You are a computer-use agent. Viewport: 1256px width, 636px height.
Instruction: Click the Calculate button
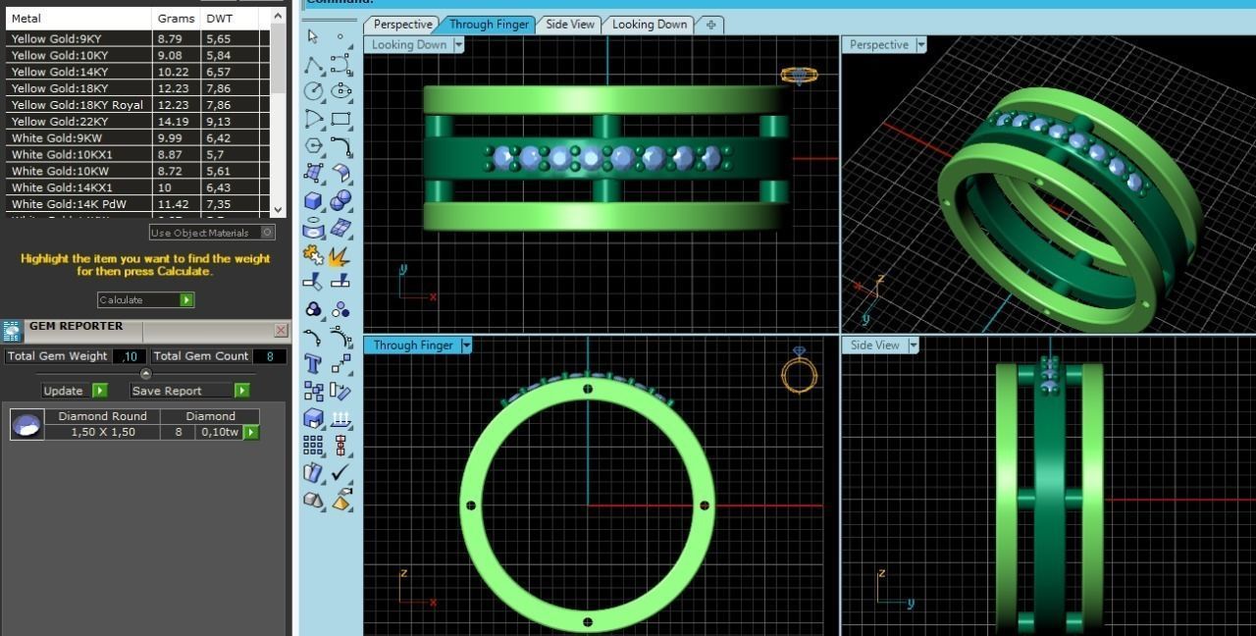pos(145,299)
